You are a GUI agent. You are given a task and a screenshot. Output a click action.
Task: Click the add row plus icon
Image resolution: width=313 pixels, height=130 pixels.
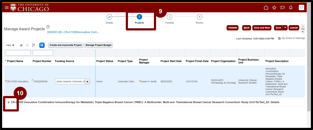(21, 45)
